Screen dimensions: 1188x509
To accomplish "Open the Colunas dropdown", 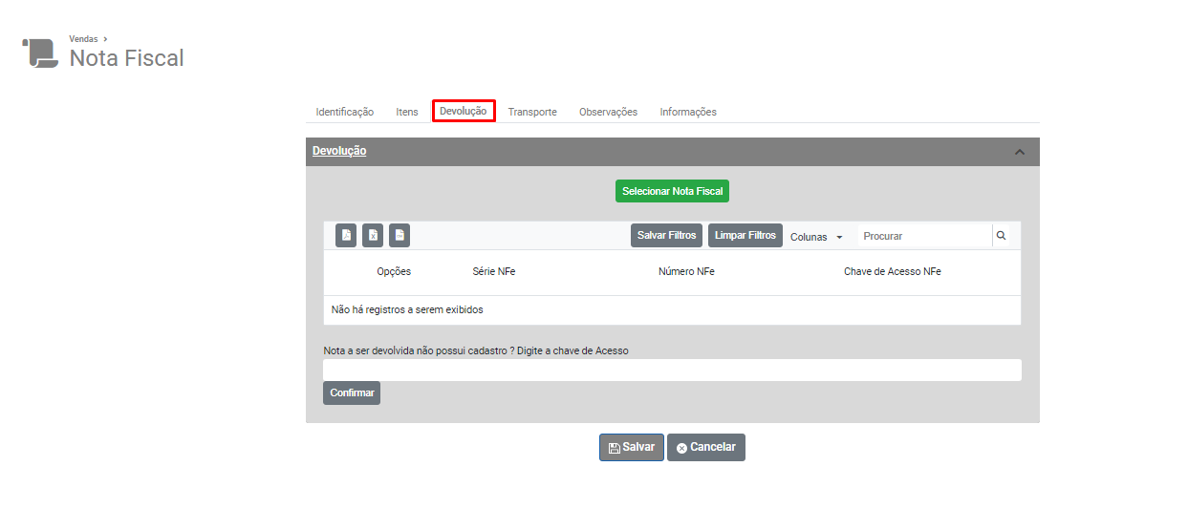I will tap(816, 236).
